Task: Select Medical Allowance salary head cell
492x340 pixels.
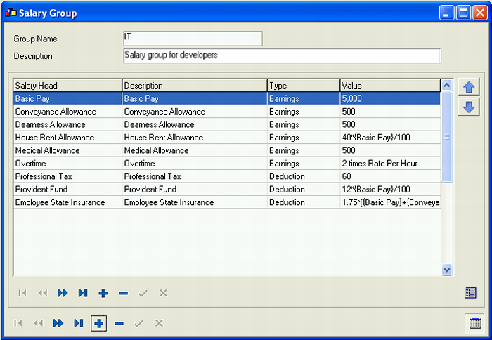Action: 67,150
